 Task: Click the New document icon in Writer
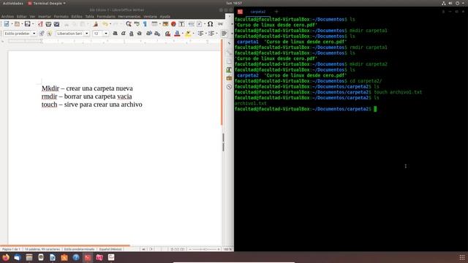pyautogui.click(x=7, y=24)
